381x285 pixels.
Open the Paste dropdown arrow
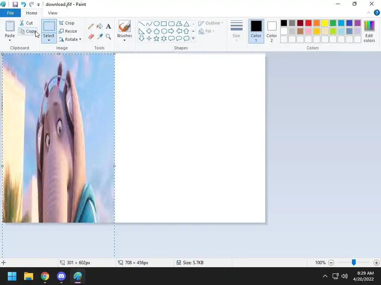(10, 40)
